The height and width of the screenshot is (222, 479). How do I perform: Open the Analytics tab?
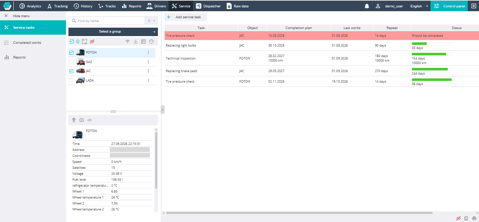[x=30, y=6]
